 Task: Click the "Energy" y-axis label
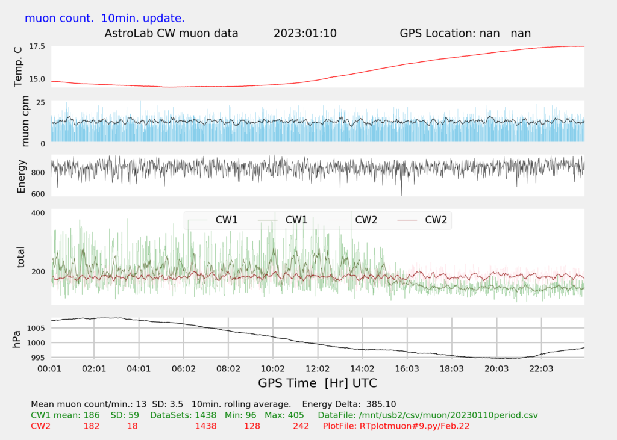(x=21, y=176)
